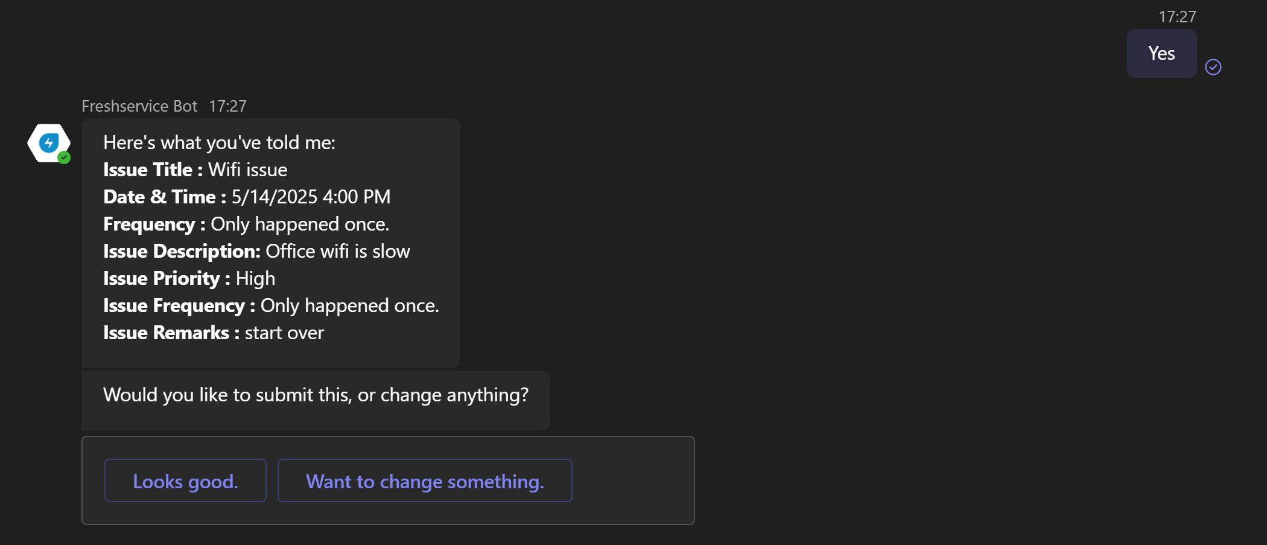Click the Date & Time 5/14/2025 line

pyautogui.click(x=247, y=197)
